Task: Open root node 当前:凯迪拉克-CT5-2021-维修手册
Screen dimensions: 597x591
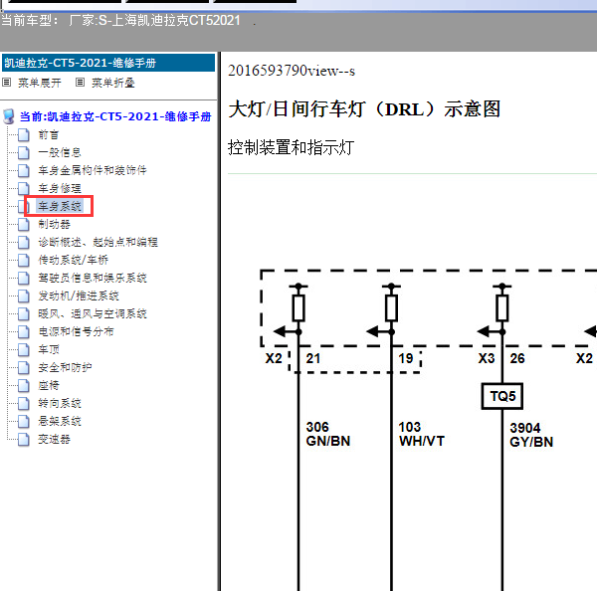Action: (x=115, y=116)
